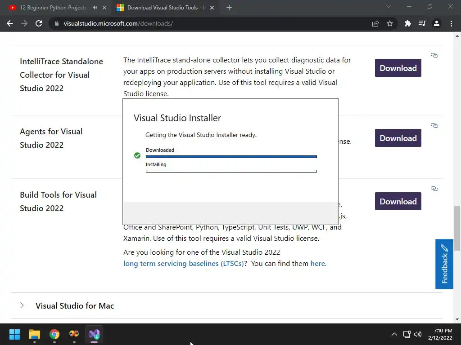461x345 pixels.
Task: Bookmark this page with the star icon
Action: point(390,23)
